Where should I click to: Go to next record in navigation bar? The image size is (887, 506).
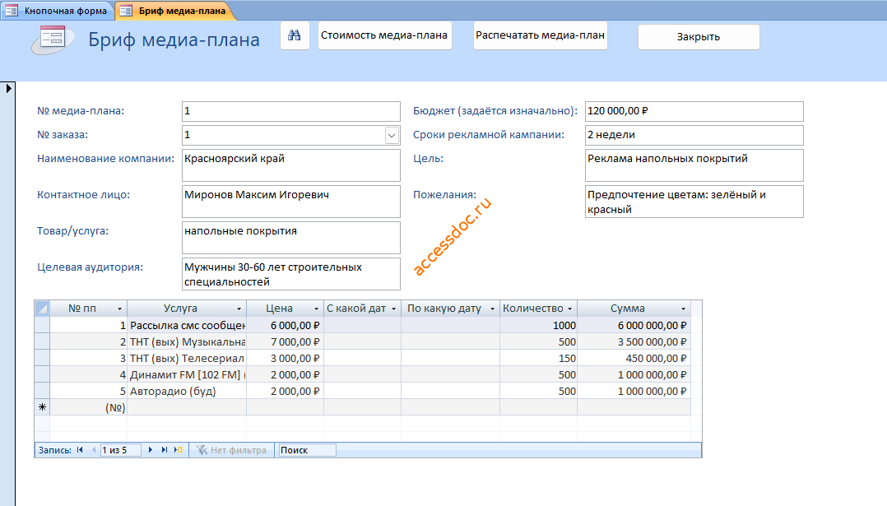point(151,450)
